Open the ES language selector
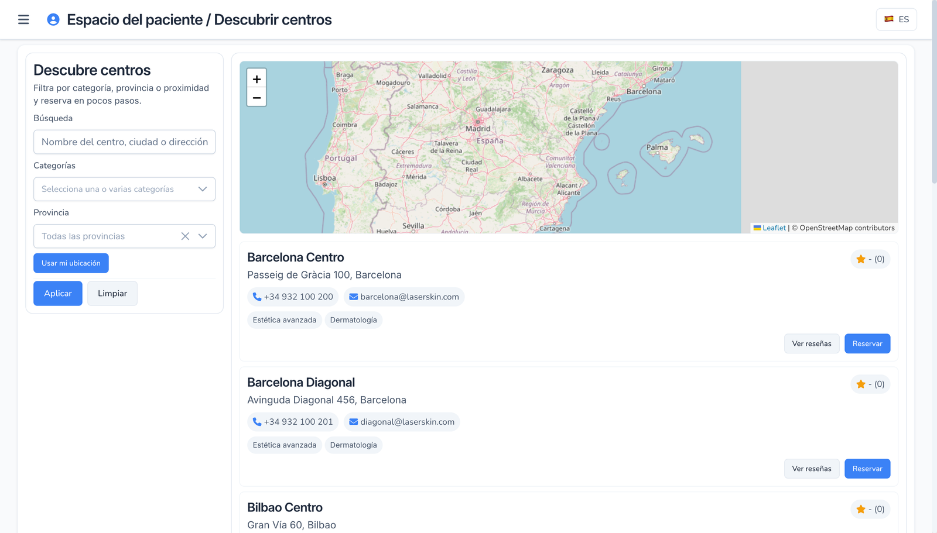Image resolution: width=937 pixels, height=533 pixels. [897, 19]
